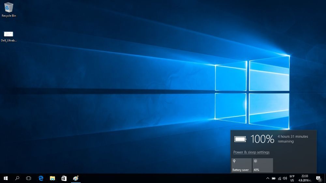
Task: Open File Explorer from the taskbar
Action: [52, 178]
